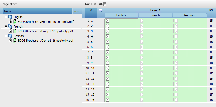Click German page placeholder in row 11
Viewport: 216px width, 107px height.
176,73
